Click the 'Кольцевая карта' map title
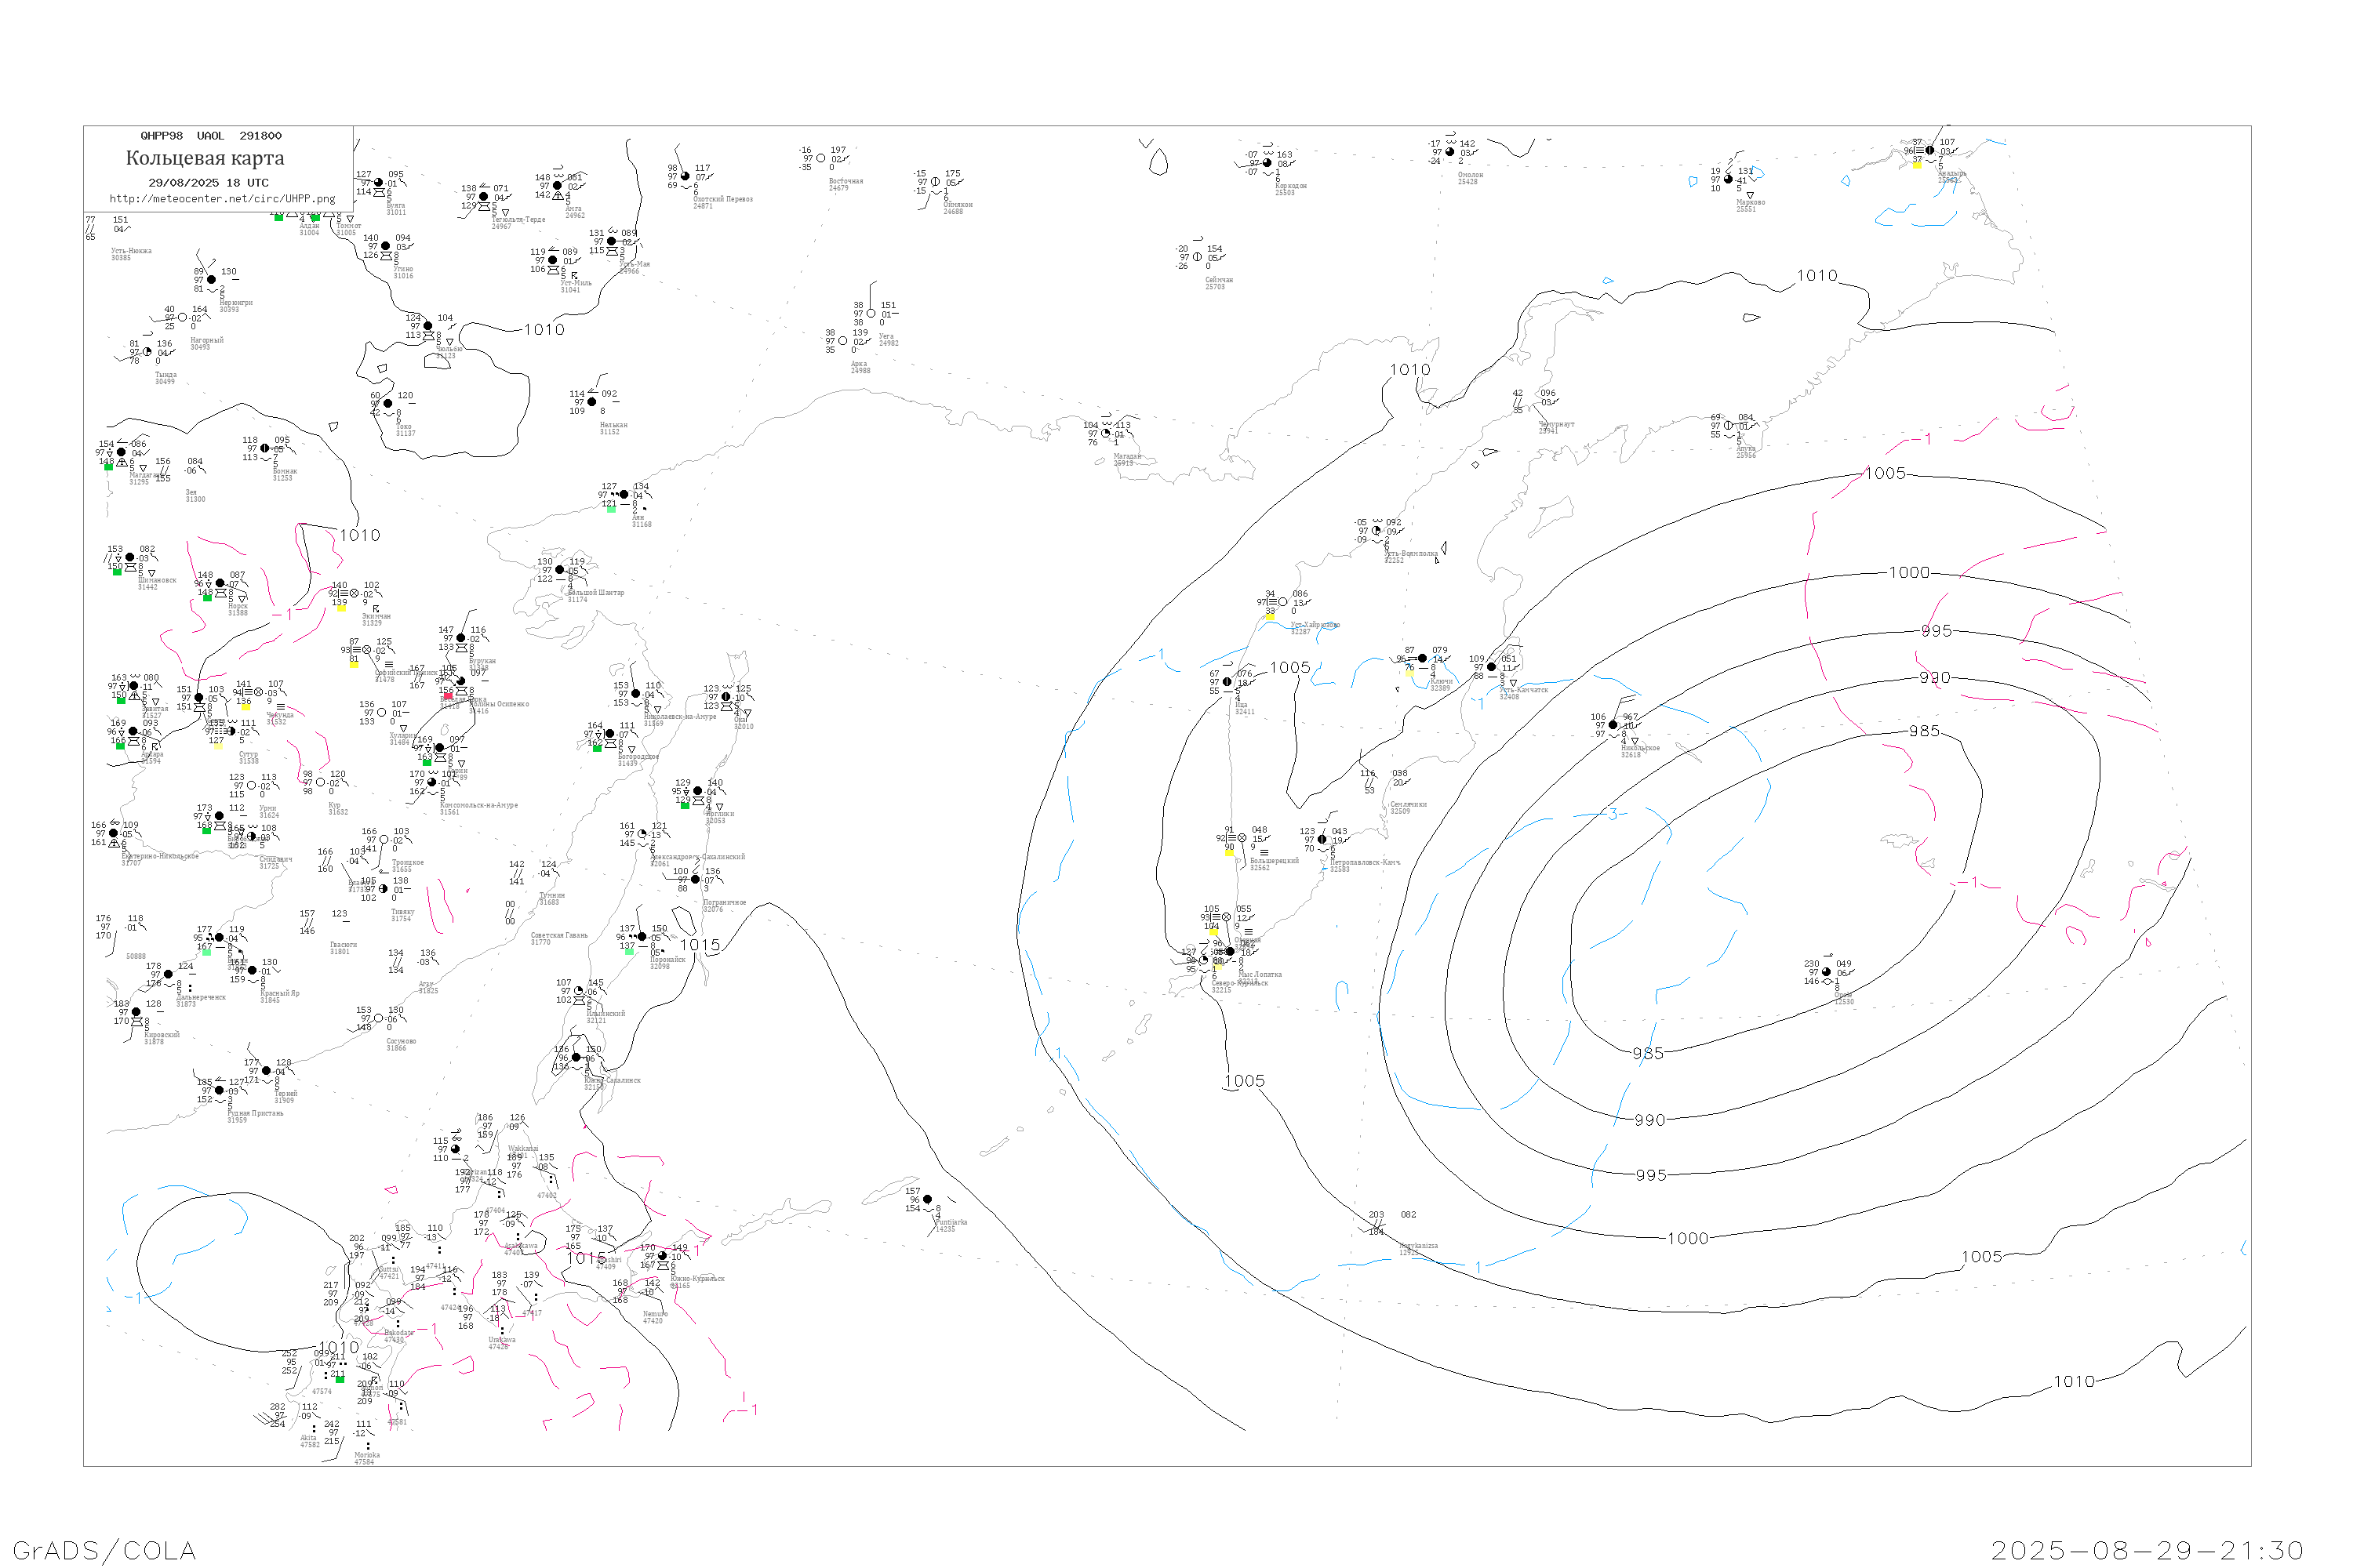 (205, 158)
